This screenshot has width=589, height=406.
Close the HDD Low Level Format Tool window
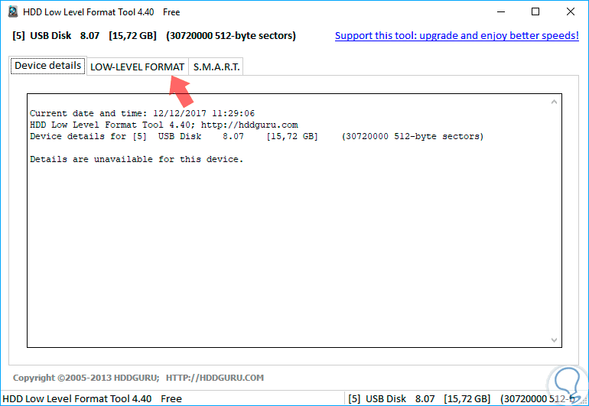coord(570,11)
